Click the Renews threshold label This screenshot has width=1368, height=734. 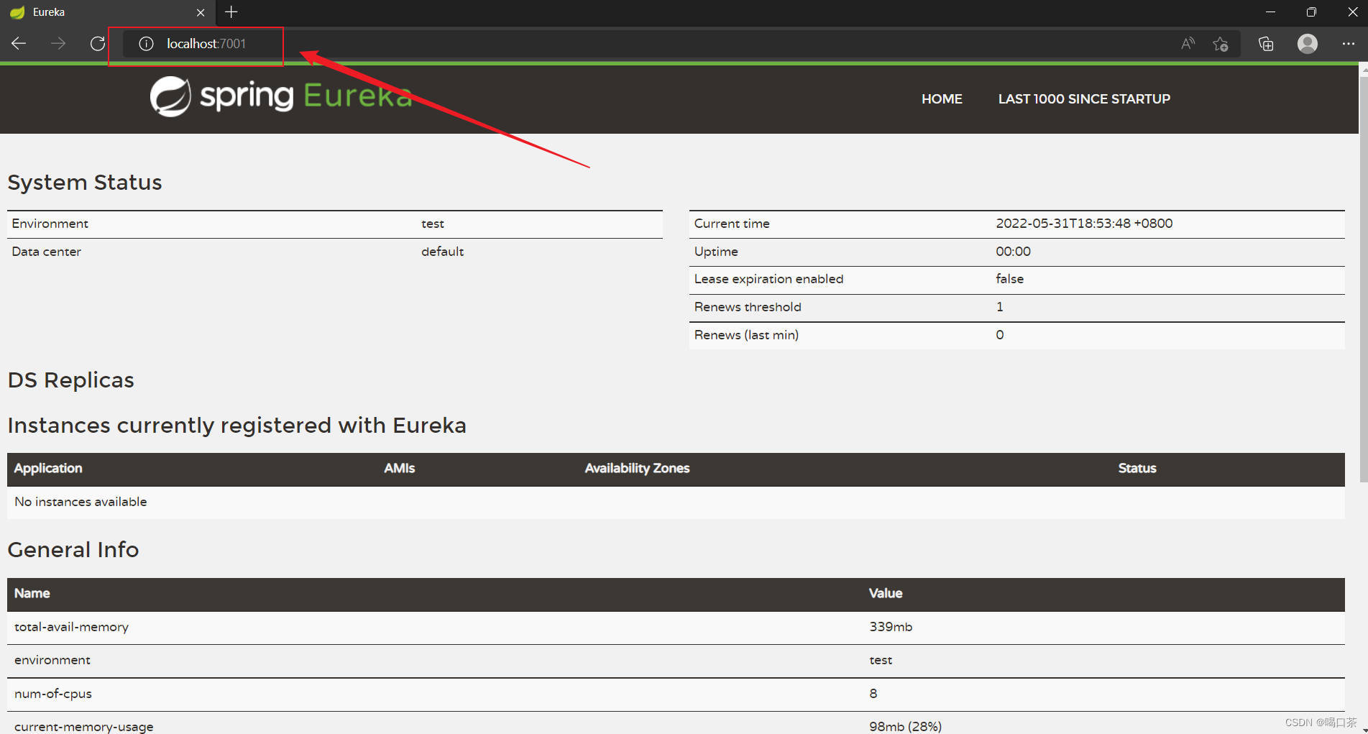(748, 307)
